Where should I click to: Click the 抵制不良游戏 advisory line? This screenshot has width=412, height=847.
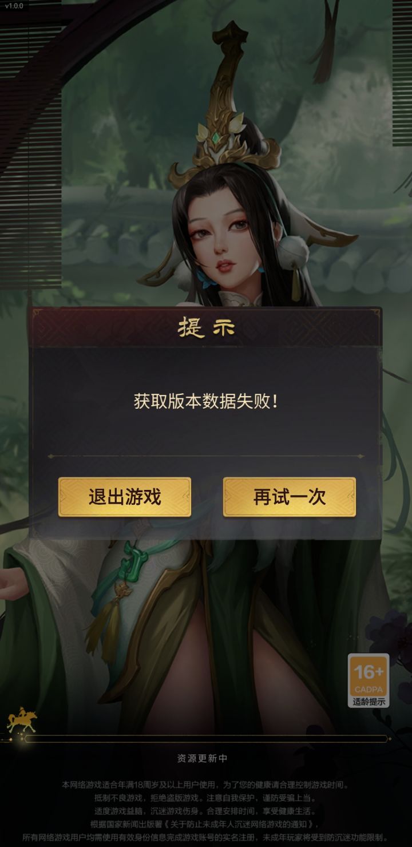[206, 798]
